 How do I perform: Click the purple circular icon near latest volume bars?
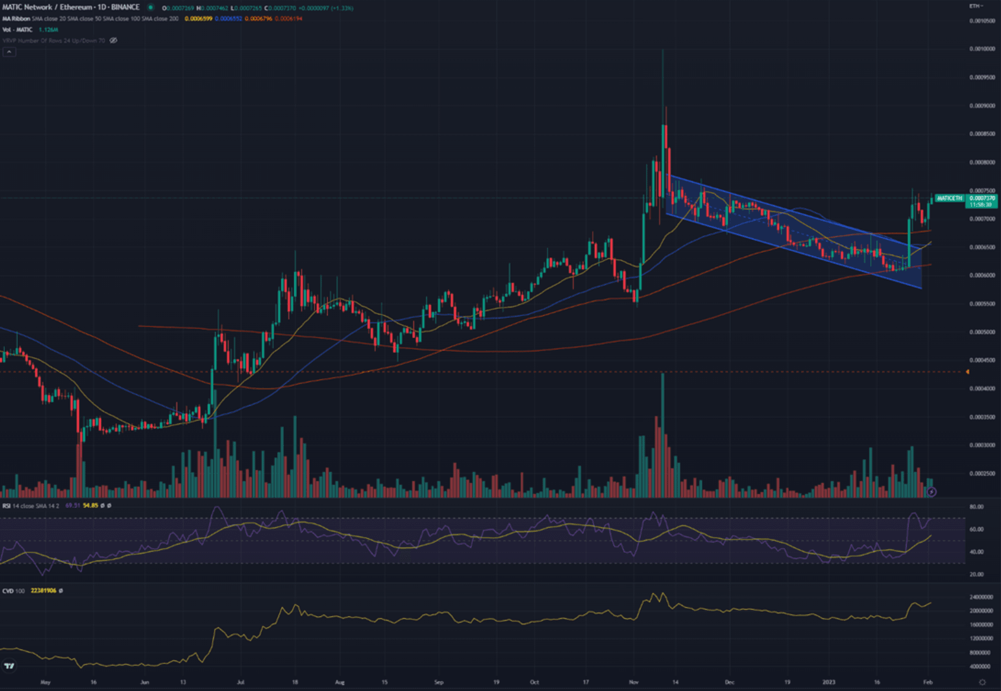930,490
